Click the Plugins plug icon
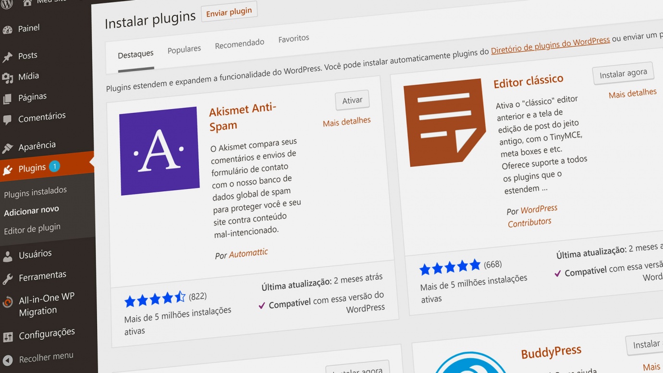 [7, 170]
